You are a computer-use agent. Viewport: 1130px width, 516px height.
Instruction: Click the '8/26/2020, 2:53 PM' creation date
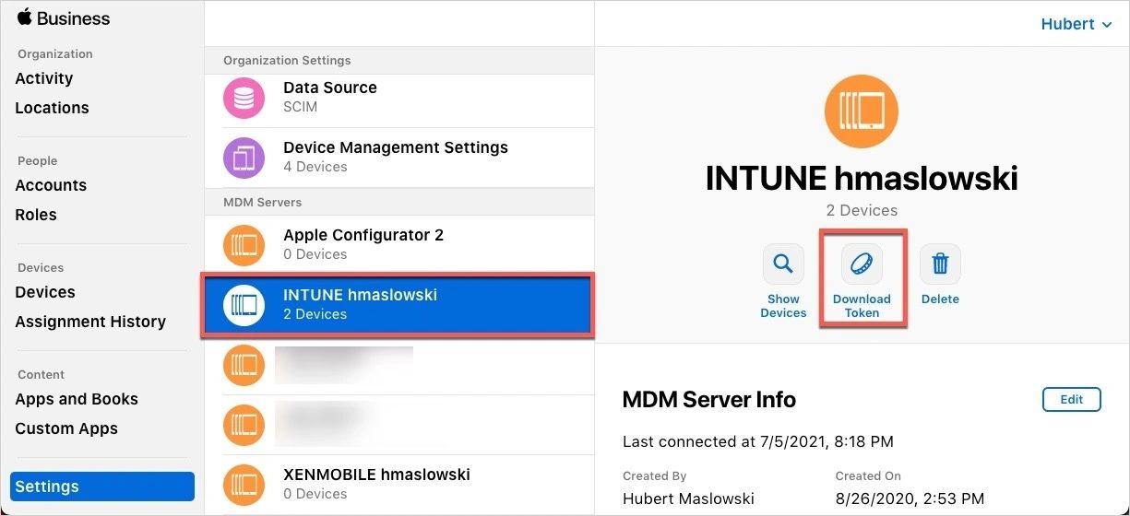910,498
